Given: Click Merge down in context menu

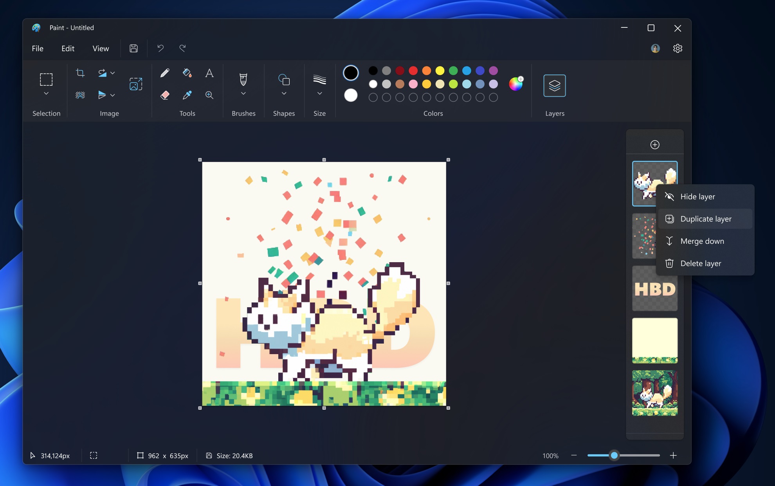Looking at the screenshot, I should click(x=702, y=241).
